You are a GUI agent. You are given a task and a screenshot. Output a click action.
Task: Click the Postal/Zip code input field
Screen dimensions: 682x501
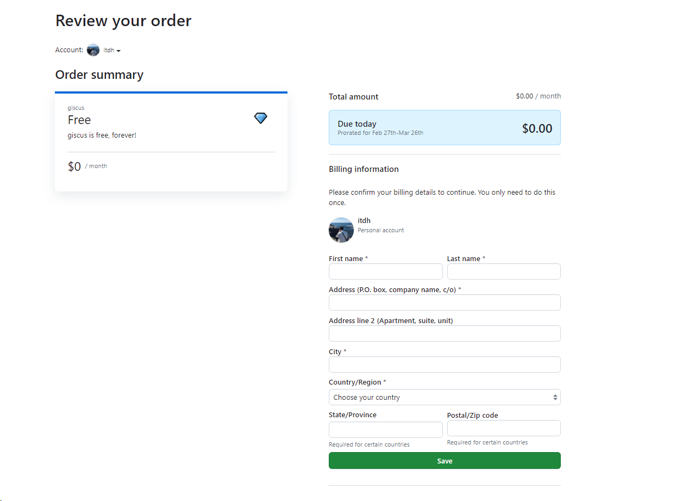(504, 428)
